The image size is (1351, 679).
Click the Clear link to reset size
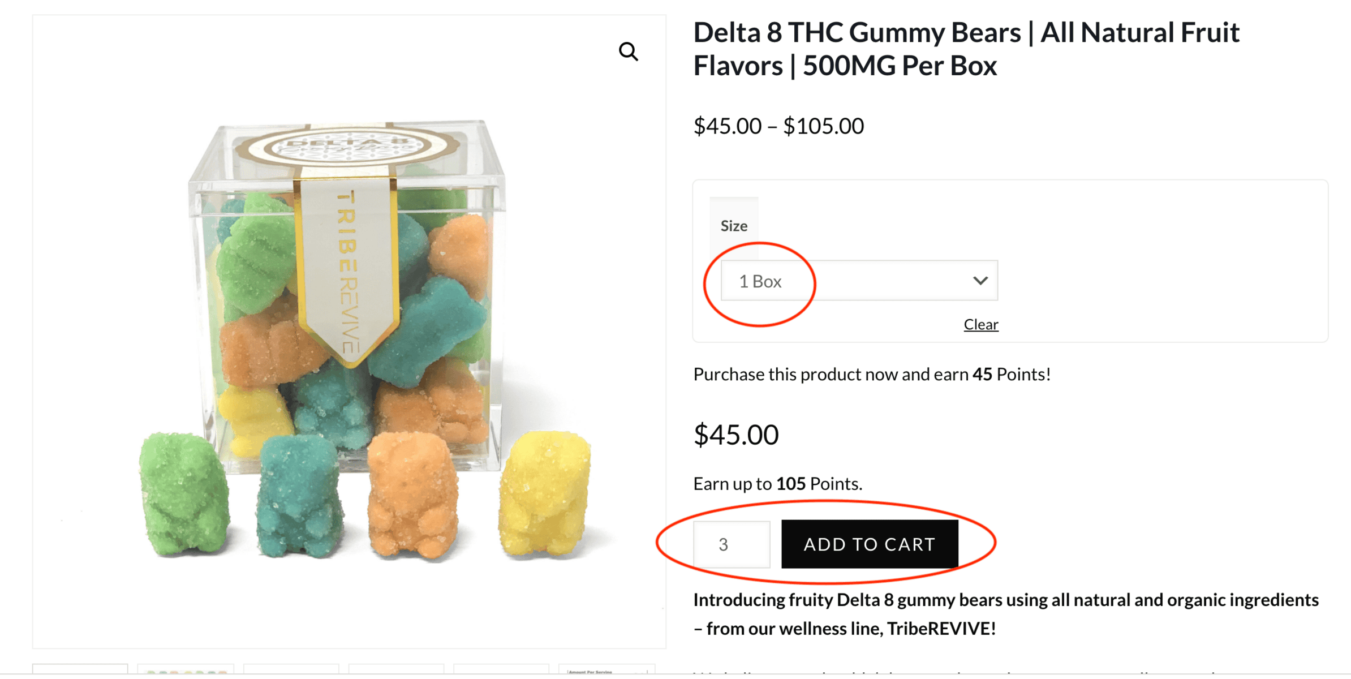[x=980, y=324]
